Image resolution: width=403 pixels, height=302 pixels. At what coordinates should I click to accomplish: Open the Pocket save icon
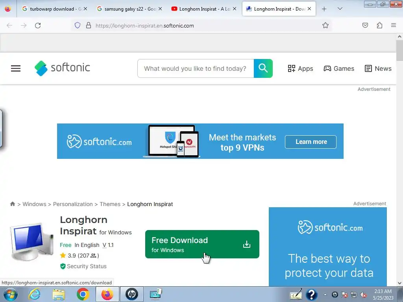click(x=365, y=25)
